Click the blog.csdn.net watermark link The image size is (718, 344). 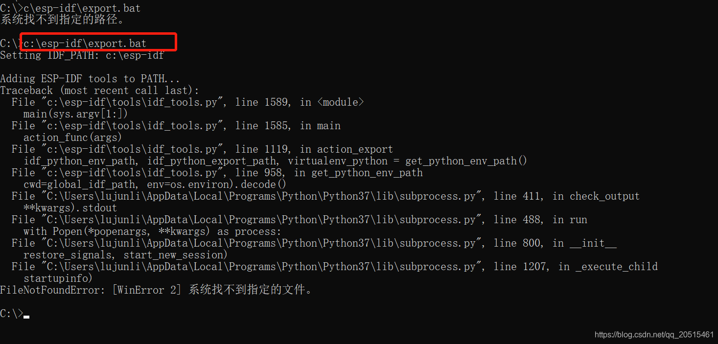pos(654,335)
